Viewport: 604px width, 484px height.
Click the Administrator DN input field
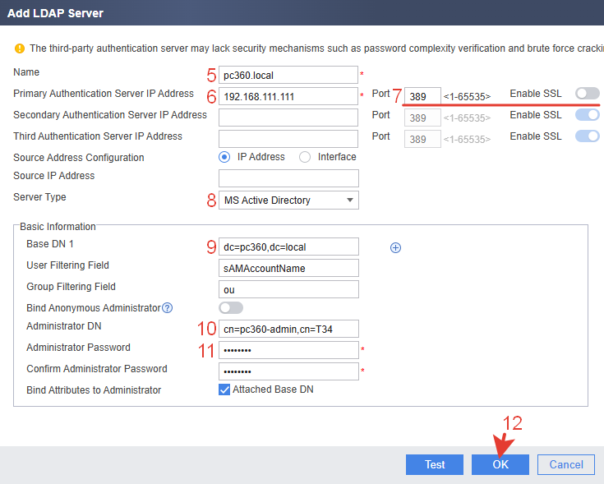point(288,329)
